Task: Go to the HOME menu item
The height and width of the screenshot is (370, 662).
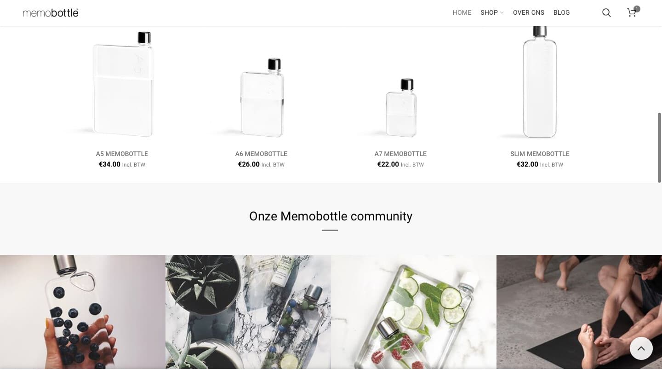Action: pos(462,13)
